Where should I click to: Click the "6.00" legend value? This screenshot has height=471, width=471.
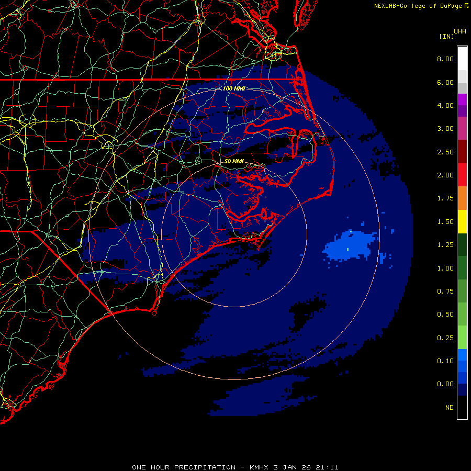[x=445, y=82]
